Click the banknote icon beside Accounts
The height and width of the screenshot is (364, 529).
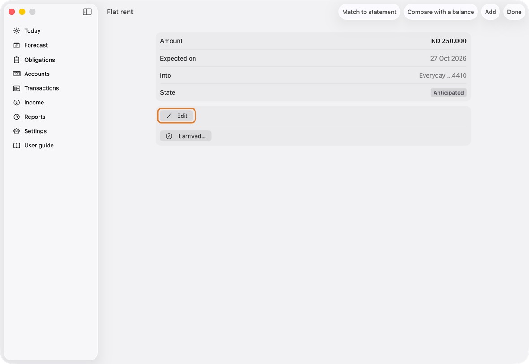click(x=17, y=74)
